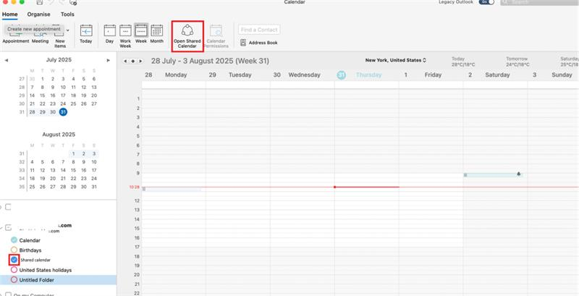Click the 1 Friday column header
This screenshot has width=579, height=296.
(431, 75)
